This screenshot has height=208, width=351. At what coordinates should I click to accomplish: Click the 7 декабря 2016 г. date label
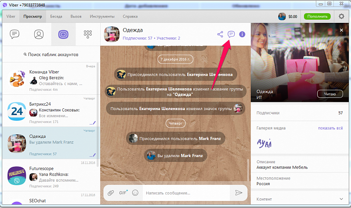coord(175,59)
